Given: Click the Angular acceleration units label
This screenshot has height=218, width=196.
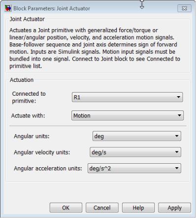Looking at the screenshot, I should [48, 169].
